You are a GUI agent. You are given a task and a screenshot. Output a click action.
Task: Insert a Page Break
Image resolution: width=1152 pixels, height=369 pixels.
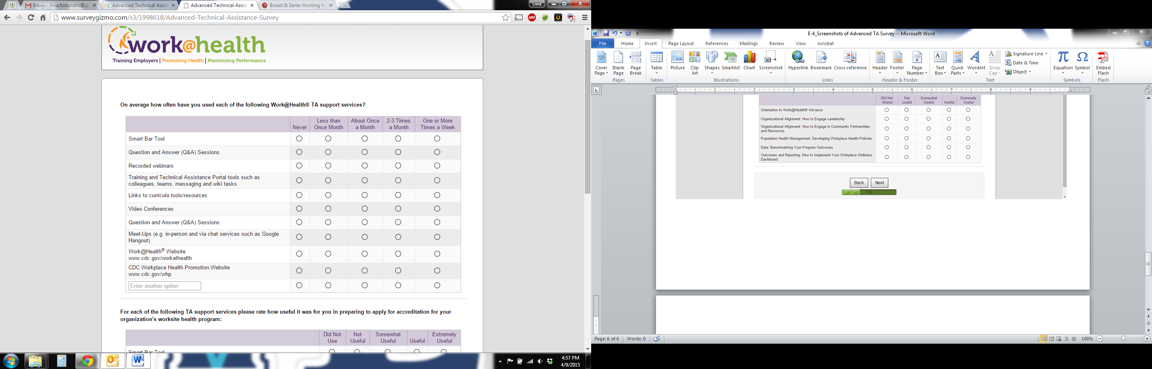[636, 63]
